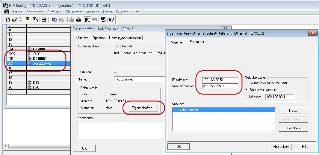
Task: Switch to the Uhrzeitsynchronisation tab
Action: tap(125, 38)
